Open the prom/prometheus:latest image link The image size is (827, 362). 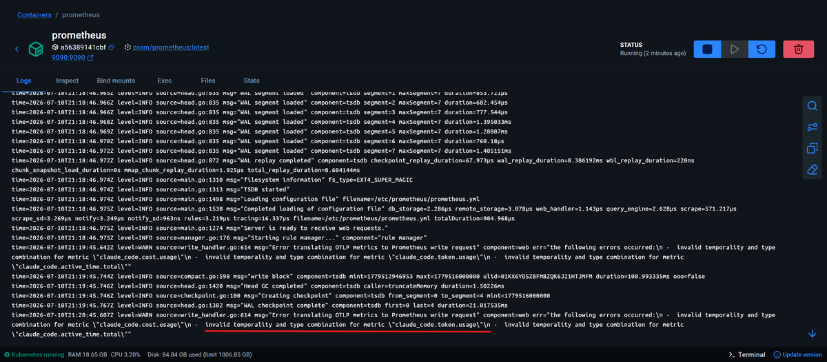click(x=172, y=47)
